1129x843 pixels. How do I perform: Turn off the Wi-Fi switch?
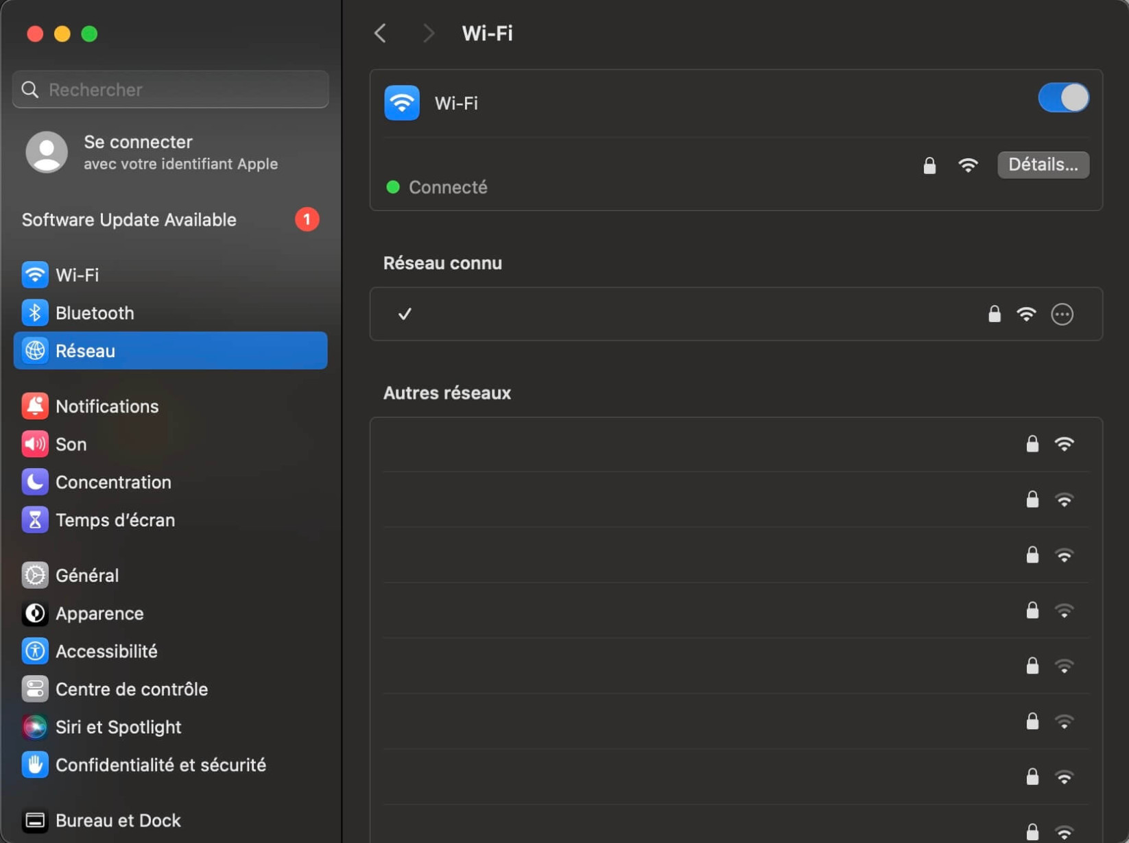[x=1063, y=98]
